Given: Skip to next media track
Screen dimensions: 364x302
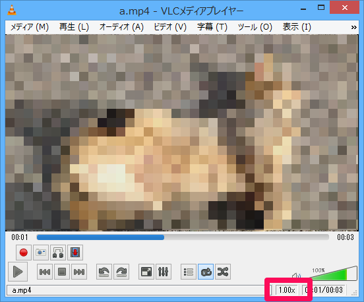Looking at the screenshot, I should coord(79,272).
